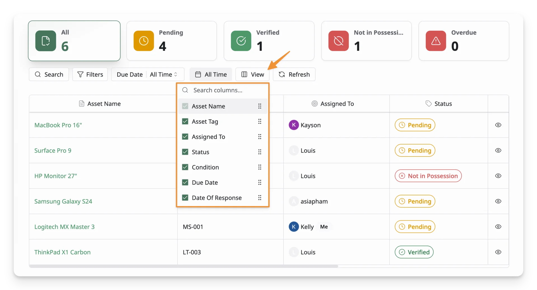Toggle the Due Date column checkbox

tap(185, 182)
